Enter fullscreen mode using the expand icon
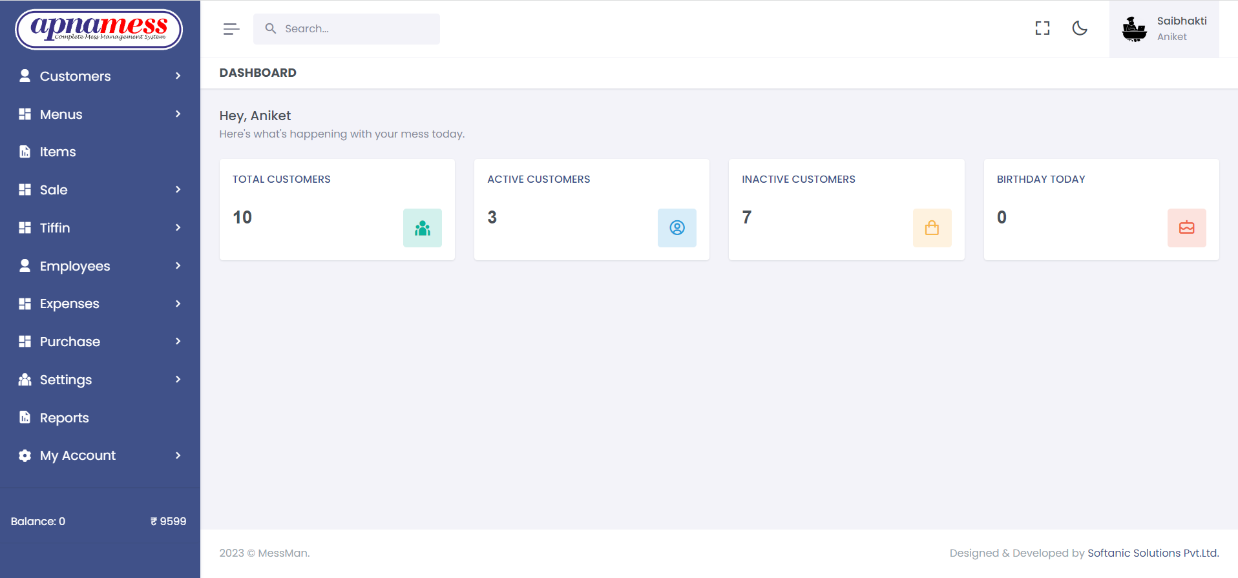Image resolution: width=1238 pixels, height=578 pixels. pos(1042,28)
